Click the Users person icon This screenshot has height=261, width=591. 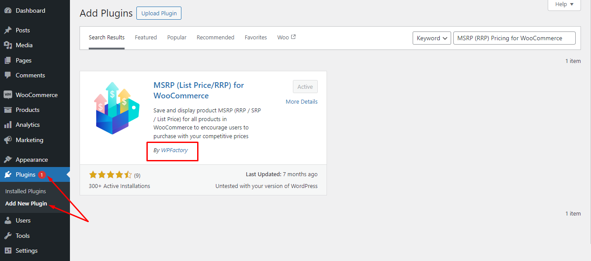[8, 220]
